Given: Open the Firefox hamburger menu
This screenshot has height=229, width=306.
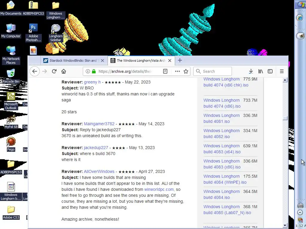Looking at the screenshot, I should pos(281,71).
